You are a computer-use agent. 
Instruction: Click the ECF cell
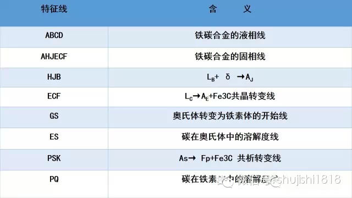(x=54, y=96)
